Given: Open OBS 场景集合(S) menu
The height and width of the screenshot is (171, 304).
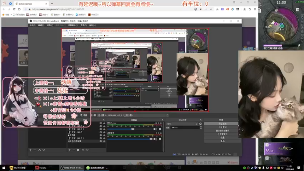Looking at the screenshot, I should pyautogui.click(x=73, y=25).
